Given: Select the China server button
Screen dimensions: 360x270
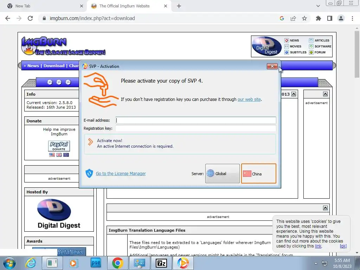Looking at the screenshot, I should click(258, 174).
